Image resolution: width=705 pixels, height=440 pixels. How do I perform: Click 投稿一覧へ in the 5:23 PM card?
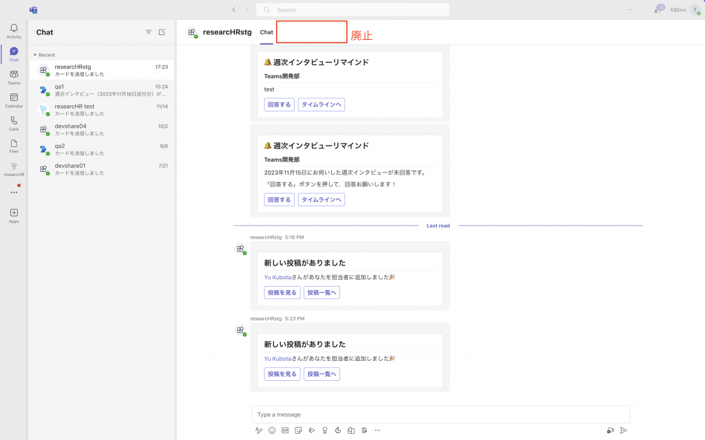pyautogui.click(x=322, y=374)
